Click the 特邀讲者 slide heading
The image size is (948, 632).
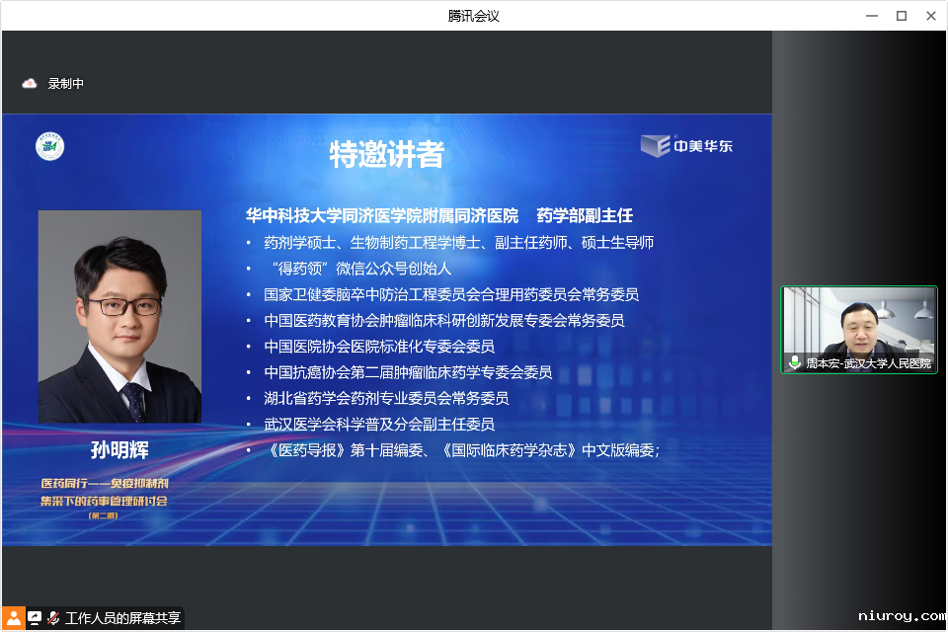(x=386, y=154)
